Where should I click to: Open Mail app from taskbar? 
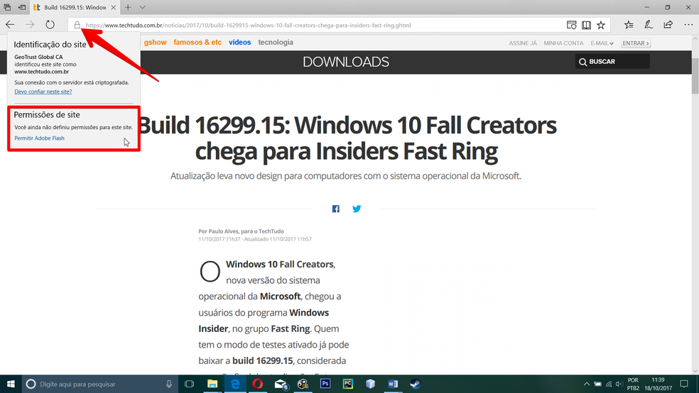tap(281, 384)
